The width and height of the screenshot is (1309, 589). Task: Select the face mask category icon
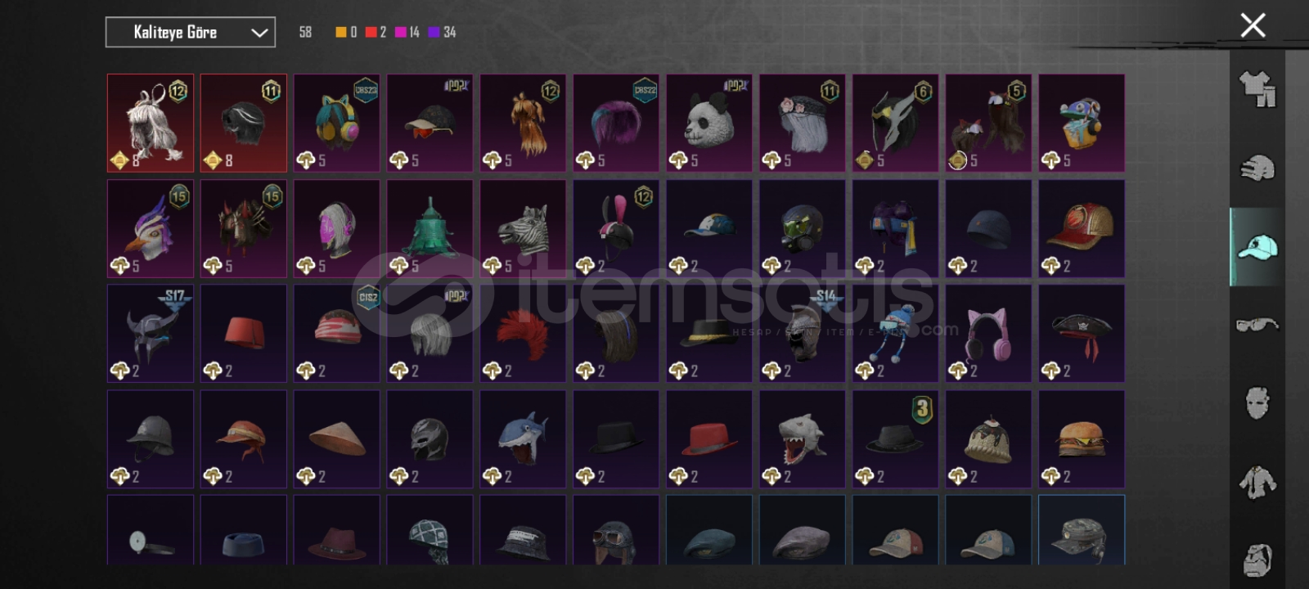1257,403
